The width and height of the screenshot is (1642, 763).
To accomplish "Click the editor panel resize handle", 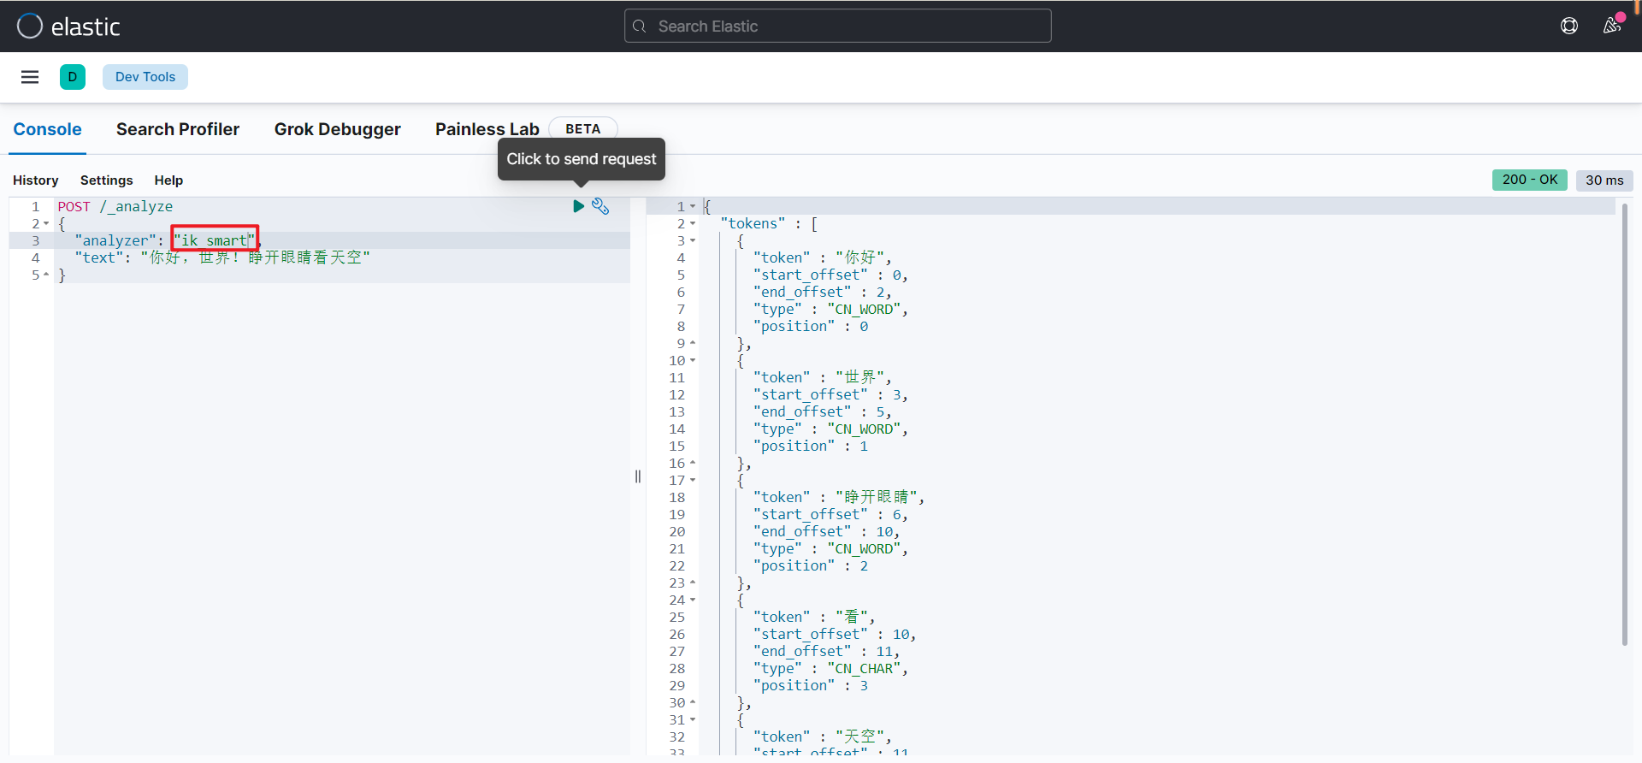I will point(638,476).
